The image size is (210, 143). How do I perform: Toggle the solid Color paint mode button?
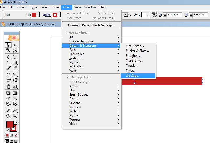point(7,135)
